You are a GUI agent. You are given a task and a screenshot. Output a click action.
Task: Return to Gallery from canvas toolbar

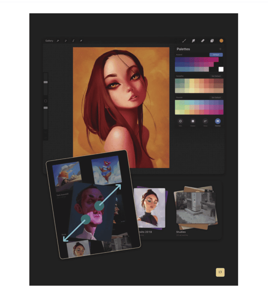pyautogui.click(x=49, y=41)
